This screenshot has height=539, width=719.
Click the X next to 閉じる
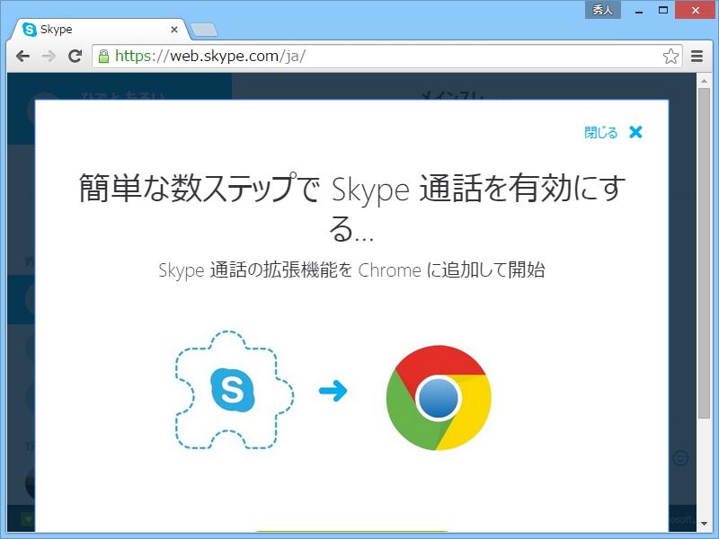635,131
